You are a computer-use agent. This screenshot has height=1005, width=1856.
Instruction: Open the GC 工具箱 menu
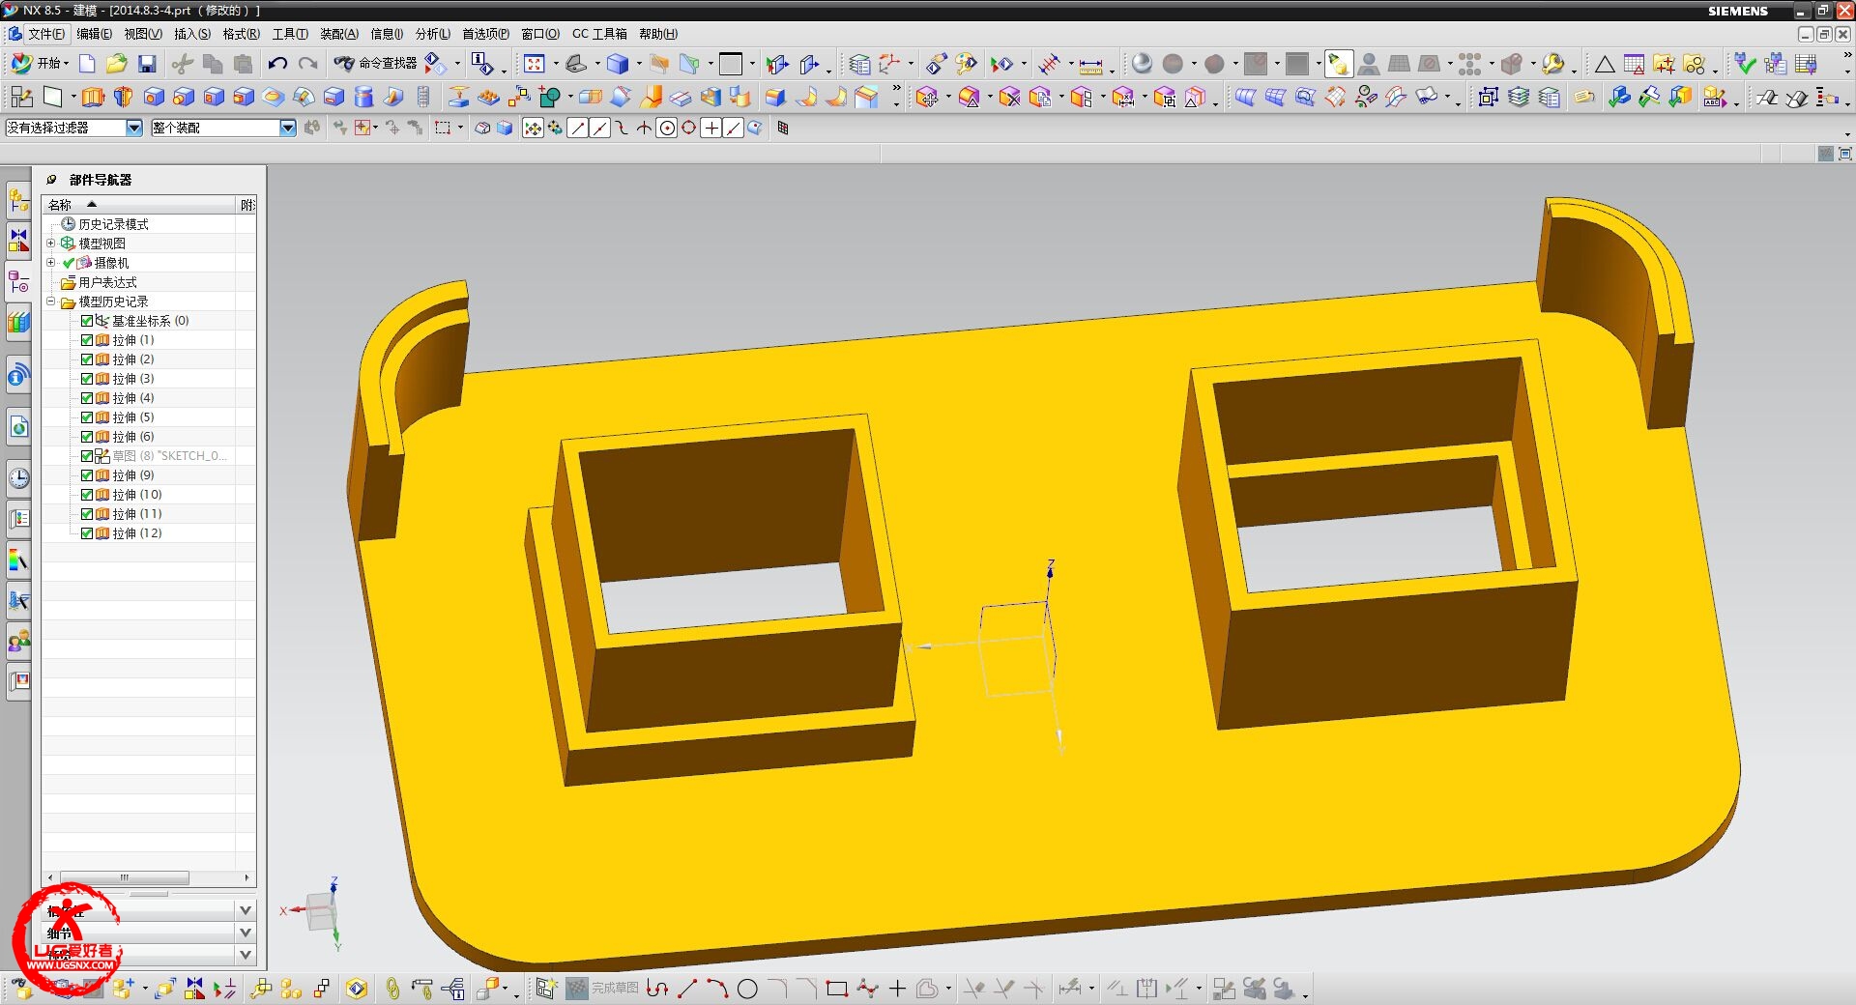(x=599, y=34)
